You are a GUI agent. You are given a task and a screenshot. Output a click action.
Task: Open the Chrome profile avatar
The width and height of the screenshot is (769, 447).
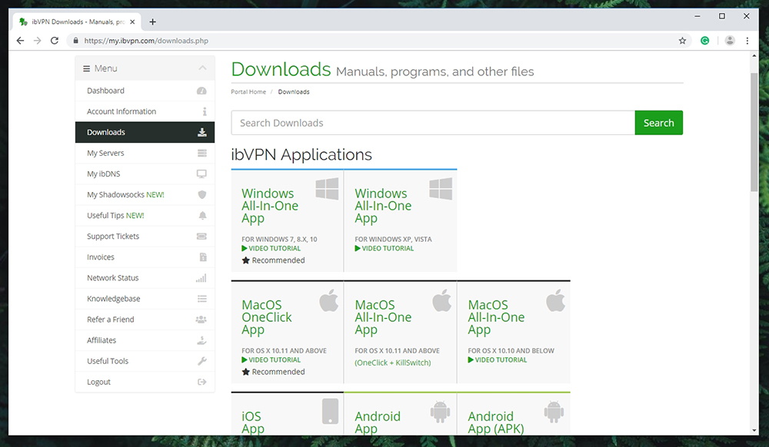(730, 41)
